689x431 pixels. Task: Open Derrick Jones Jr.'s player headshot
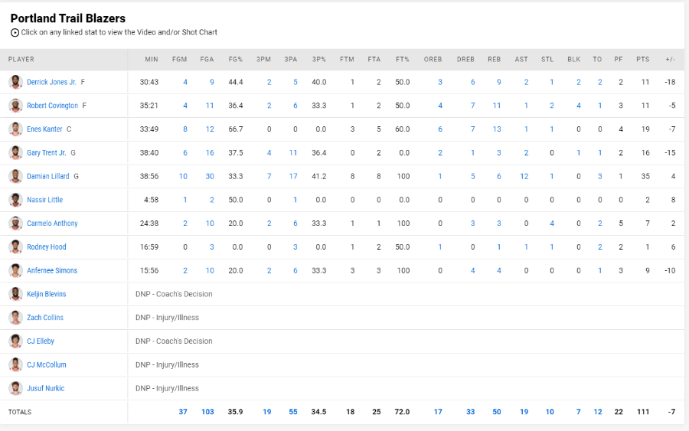15,82
